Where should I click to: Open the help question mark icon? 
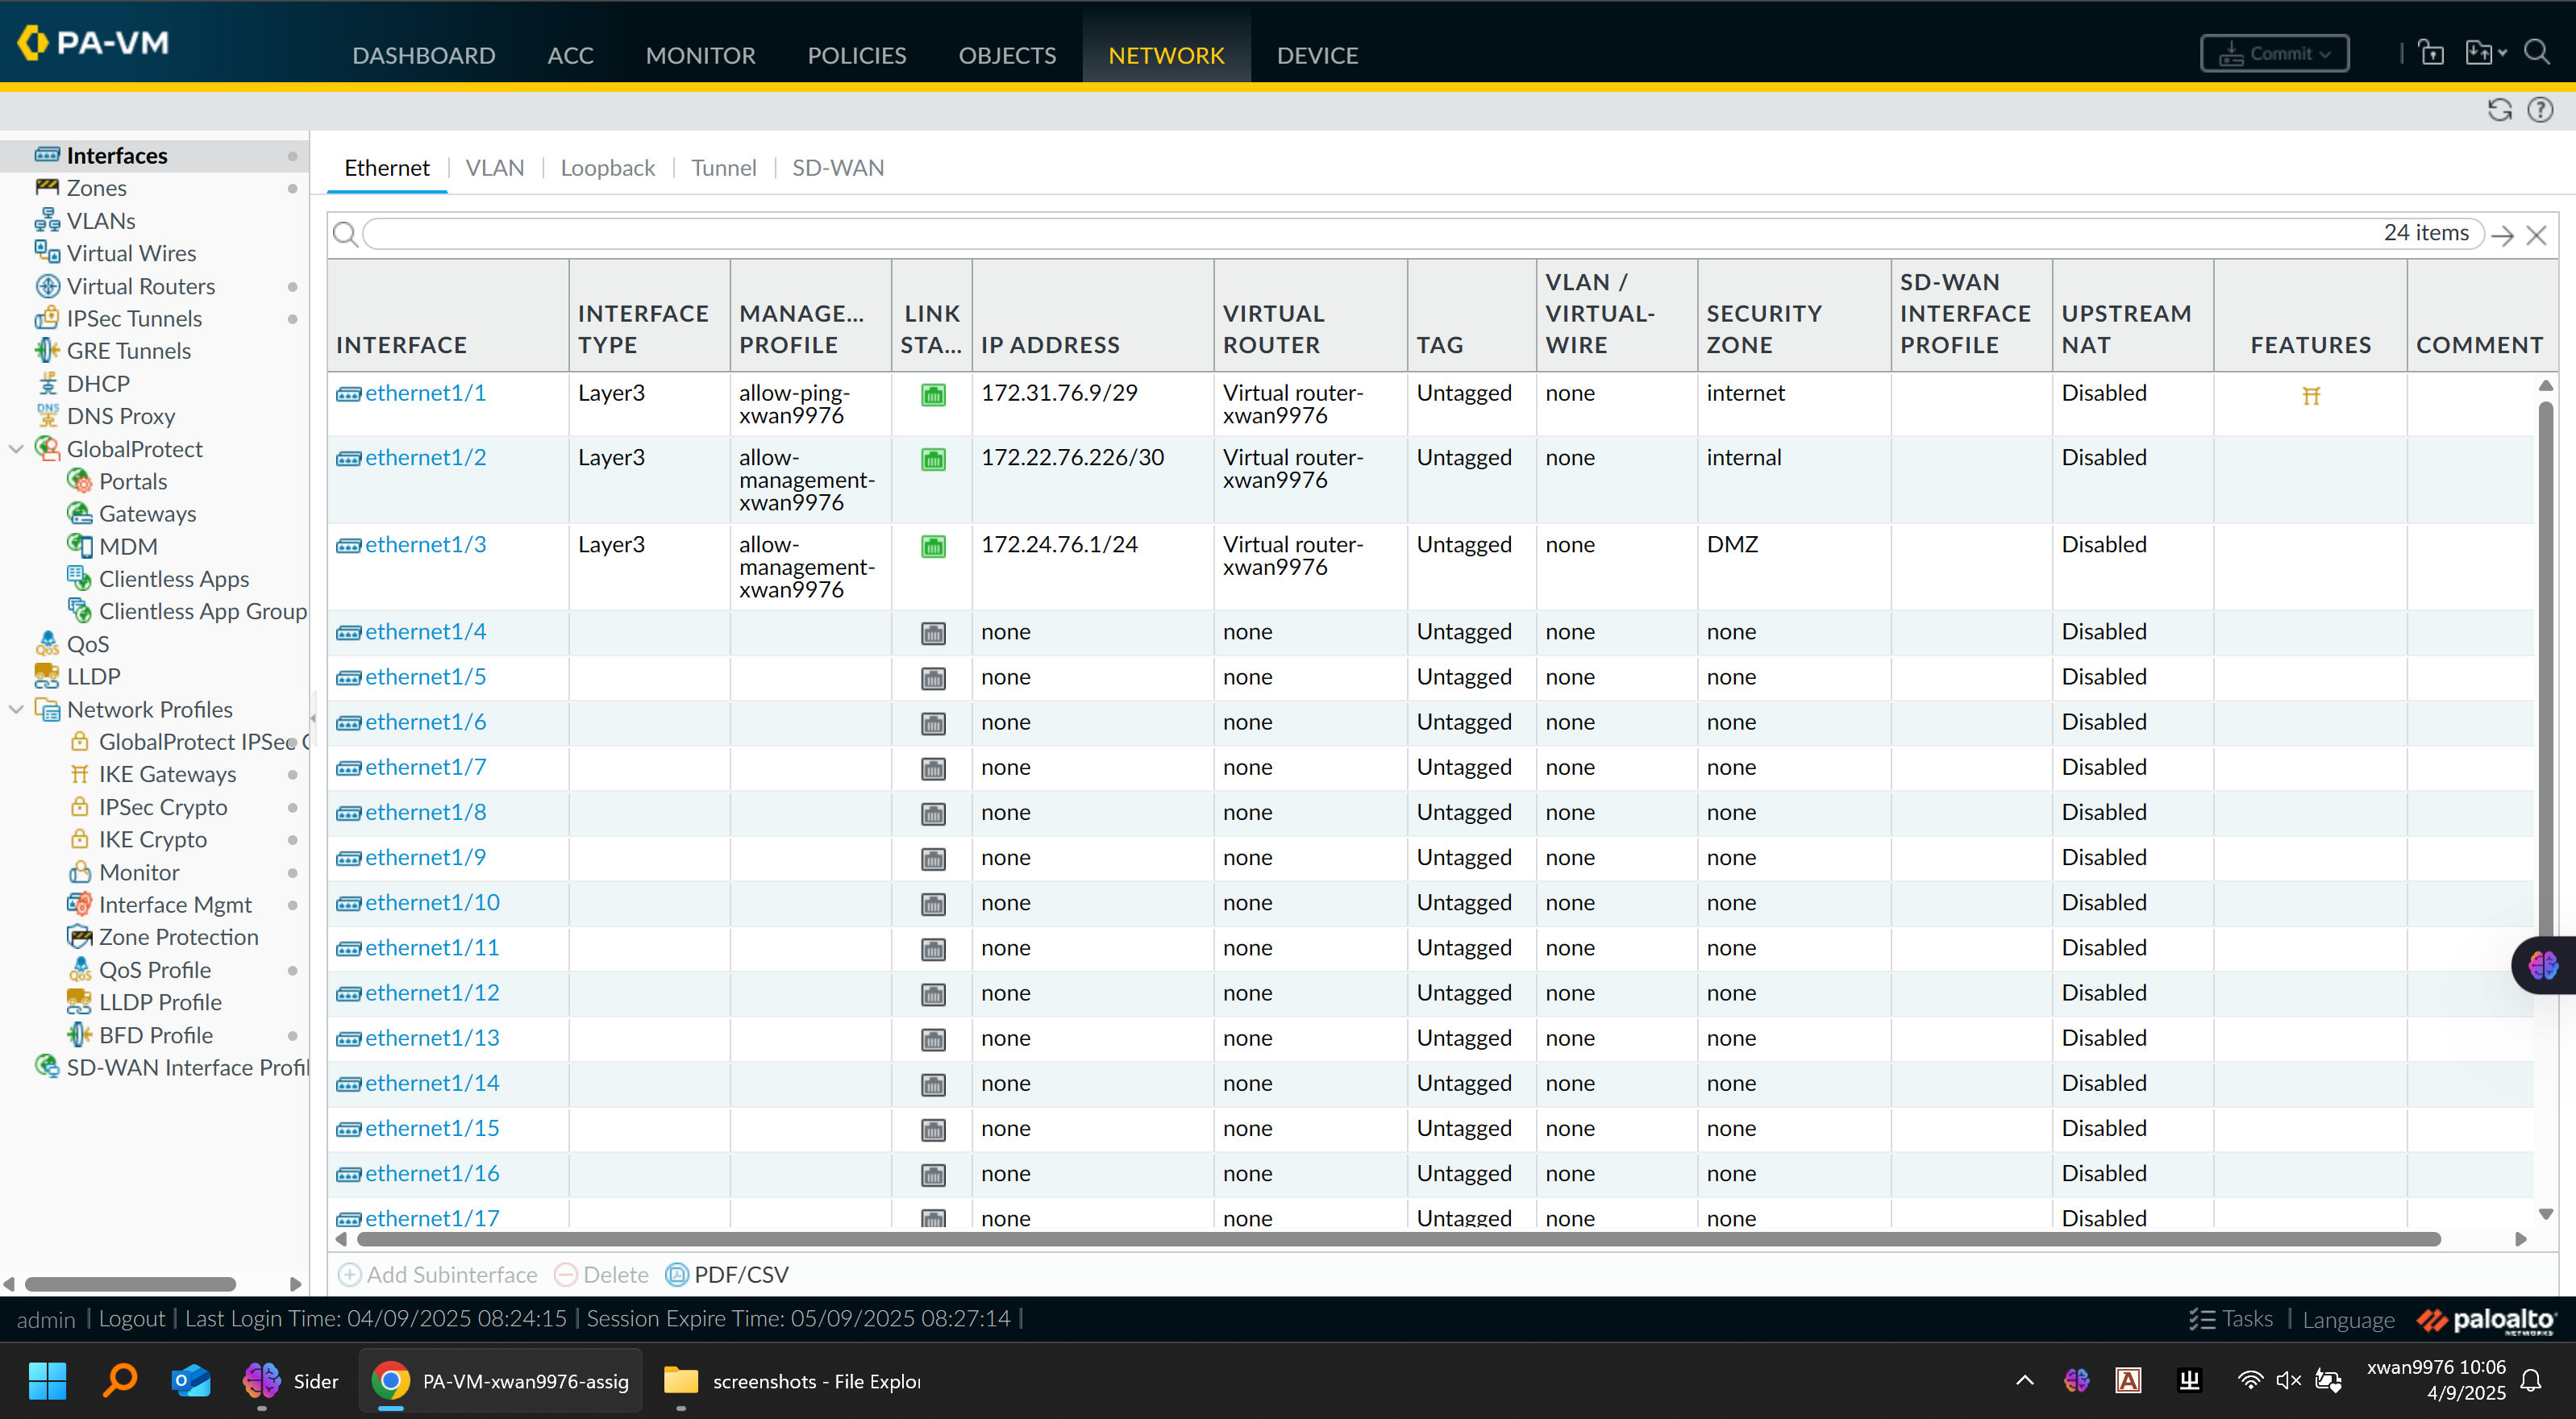(2540, 110)
